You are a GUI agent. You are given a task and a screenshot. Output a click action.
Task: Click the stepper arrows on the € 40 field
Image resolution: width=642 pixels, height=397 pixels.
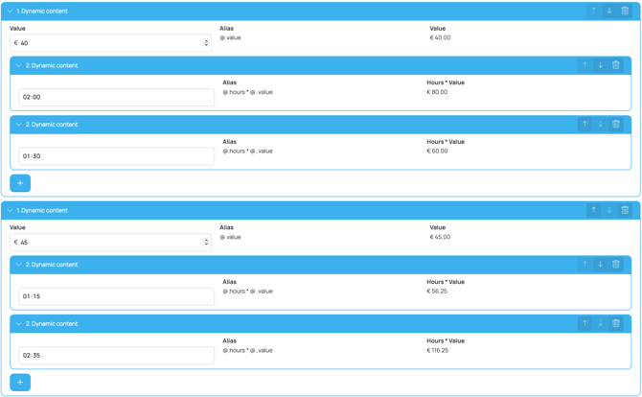(x=206, y=43)
